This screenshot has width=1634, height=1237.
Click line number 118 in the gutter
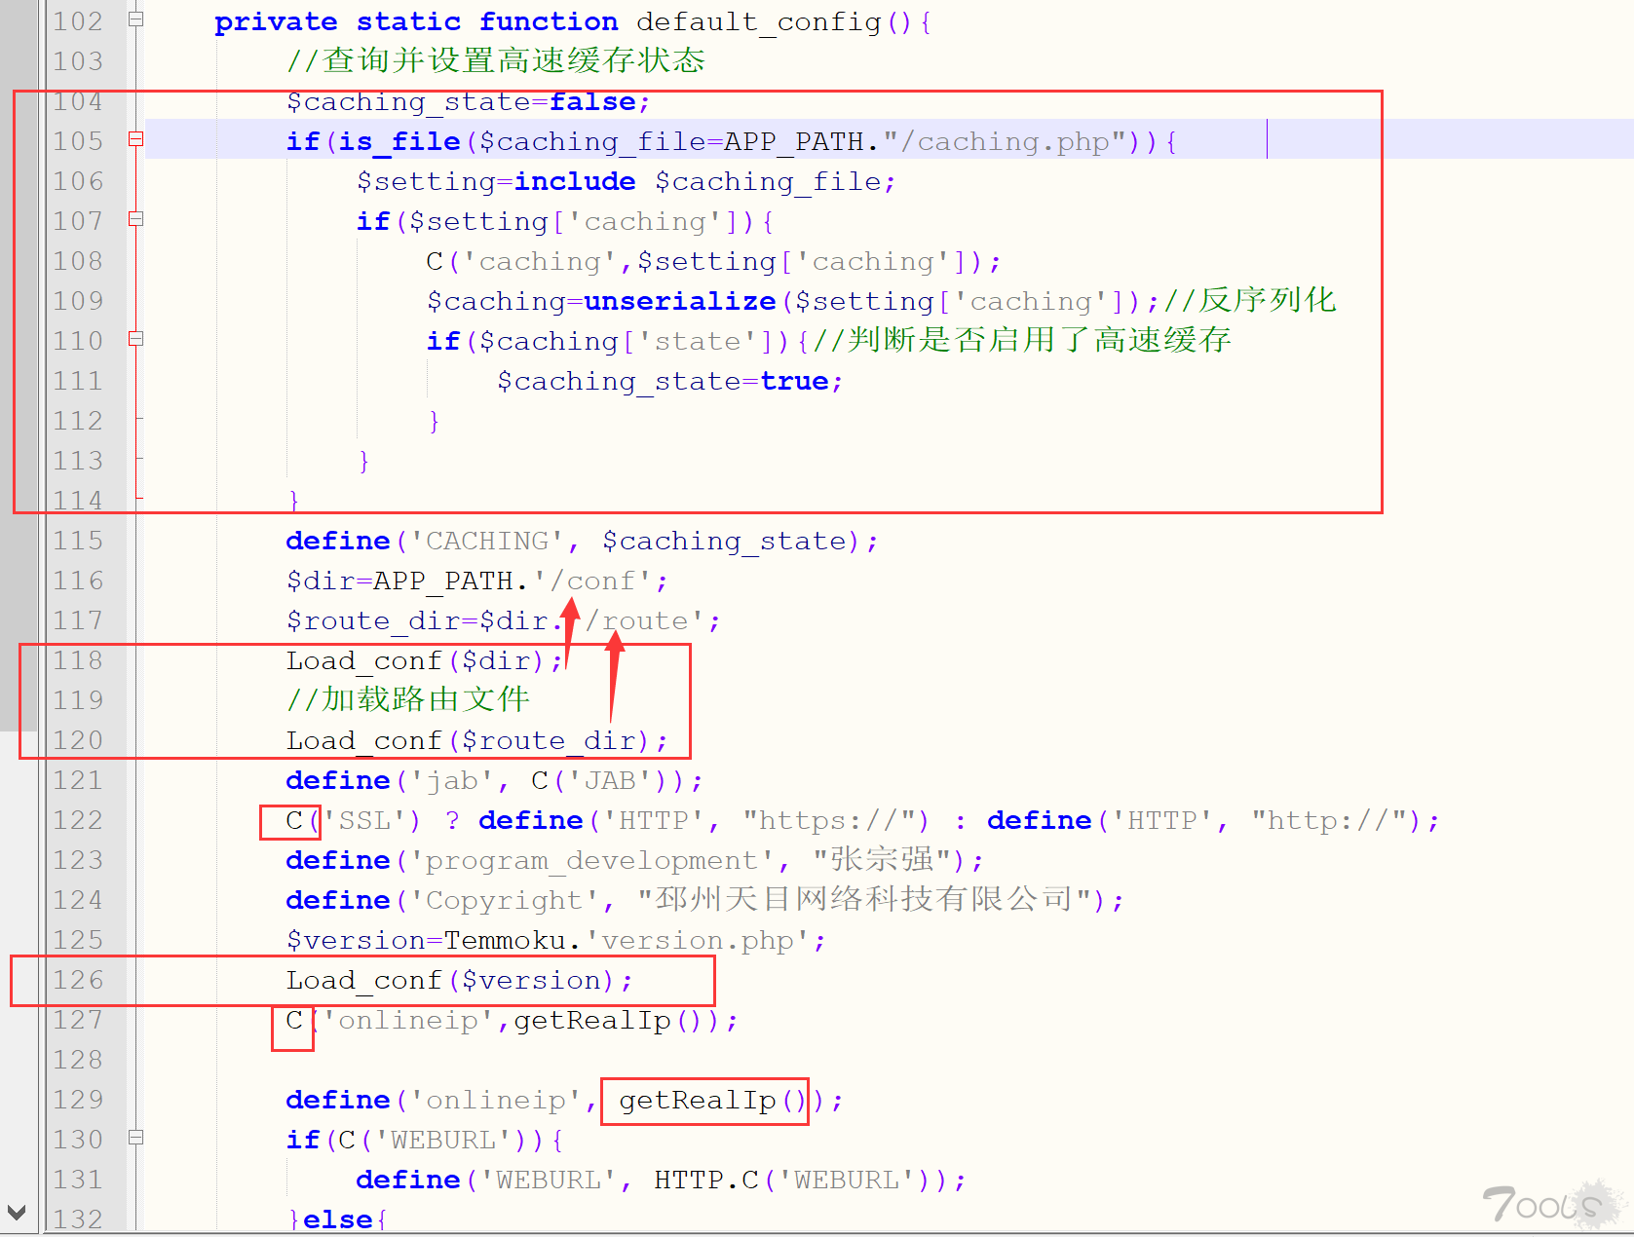pos(78,660)
